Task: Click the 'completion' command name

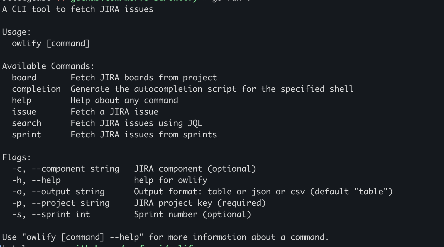Action: point(36,89)
